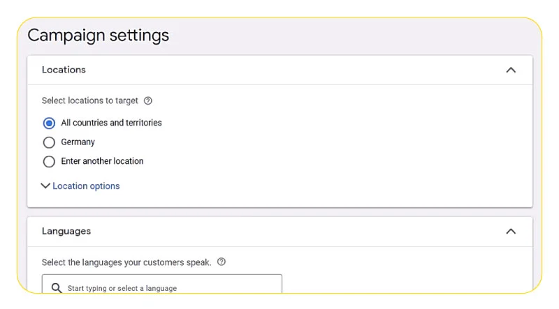Click Select the languages your customers speak text
The height and width of the screenshot is (309, 559).
click(x=126, y=262)
